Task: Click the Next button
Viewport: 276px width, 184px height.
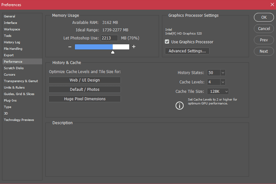Action: point(264,51)
